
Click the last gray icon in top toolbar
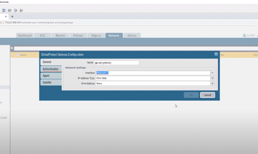pyautogui.click(x=21, y=10)
